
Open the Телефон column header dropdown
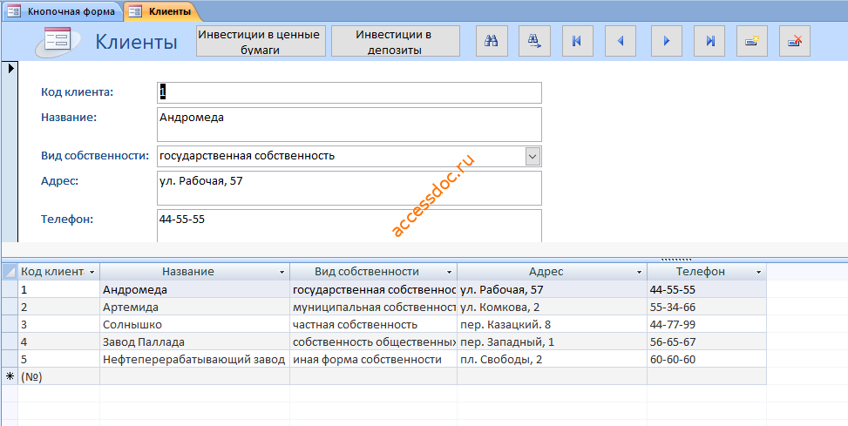click(758, 272)
